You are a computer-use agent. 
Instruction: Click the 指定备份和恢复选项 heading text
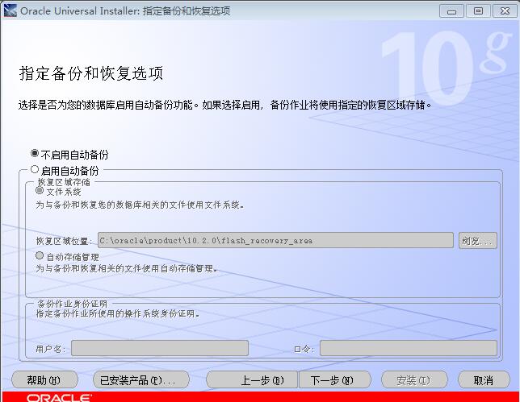pyautogui.click(x=91, y=73)
